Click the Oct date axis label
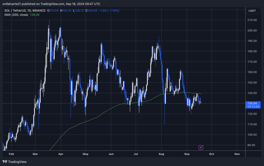The width and height of the screenshot is (264, 166). [212, 154]
